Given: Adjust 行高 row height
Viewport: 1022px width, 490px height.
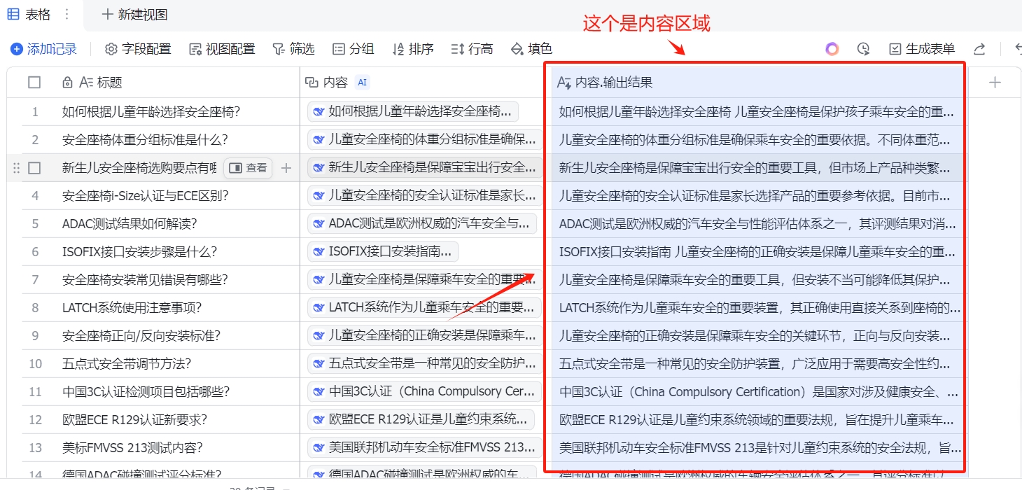Looking at the screenshot, I should point(472,49).
